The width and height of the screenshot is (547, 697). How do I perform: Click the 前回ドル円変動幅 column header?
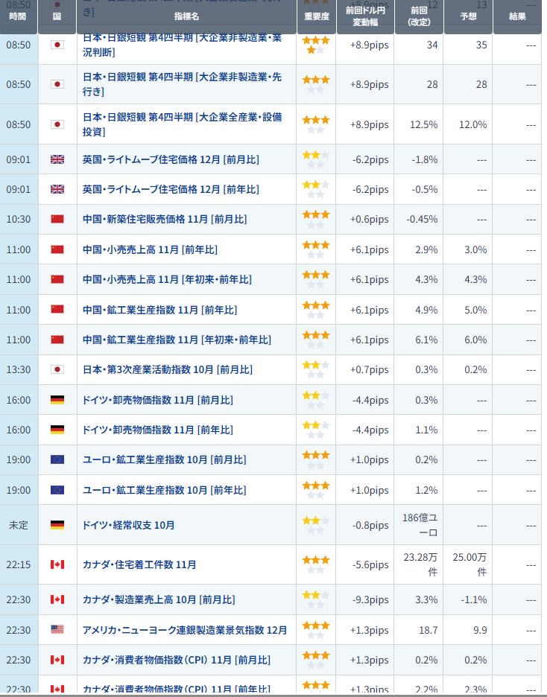pyautogui.click(x=367, y=16)
